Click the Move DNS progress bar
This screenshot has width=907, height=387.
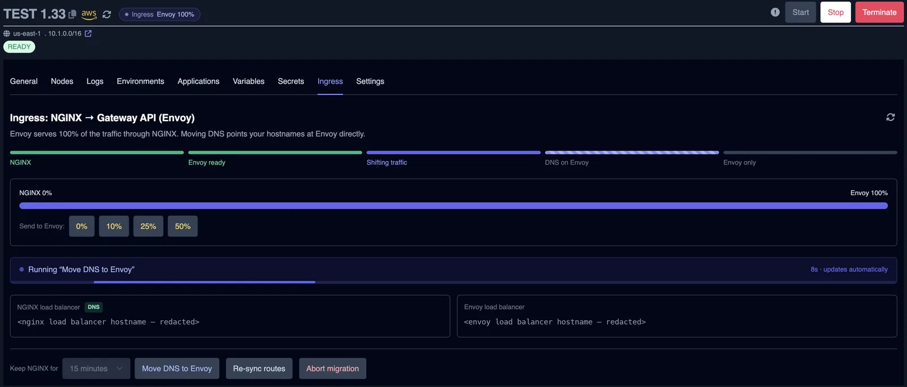click(x=453, y=282)
